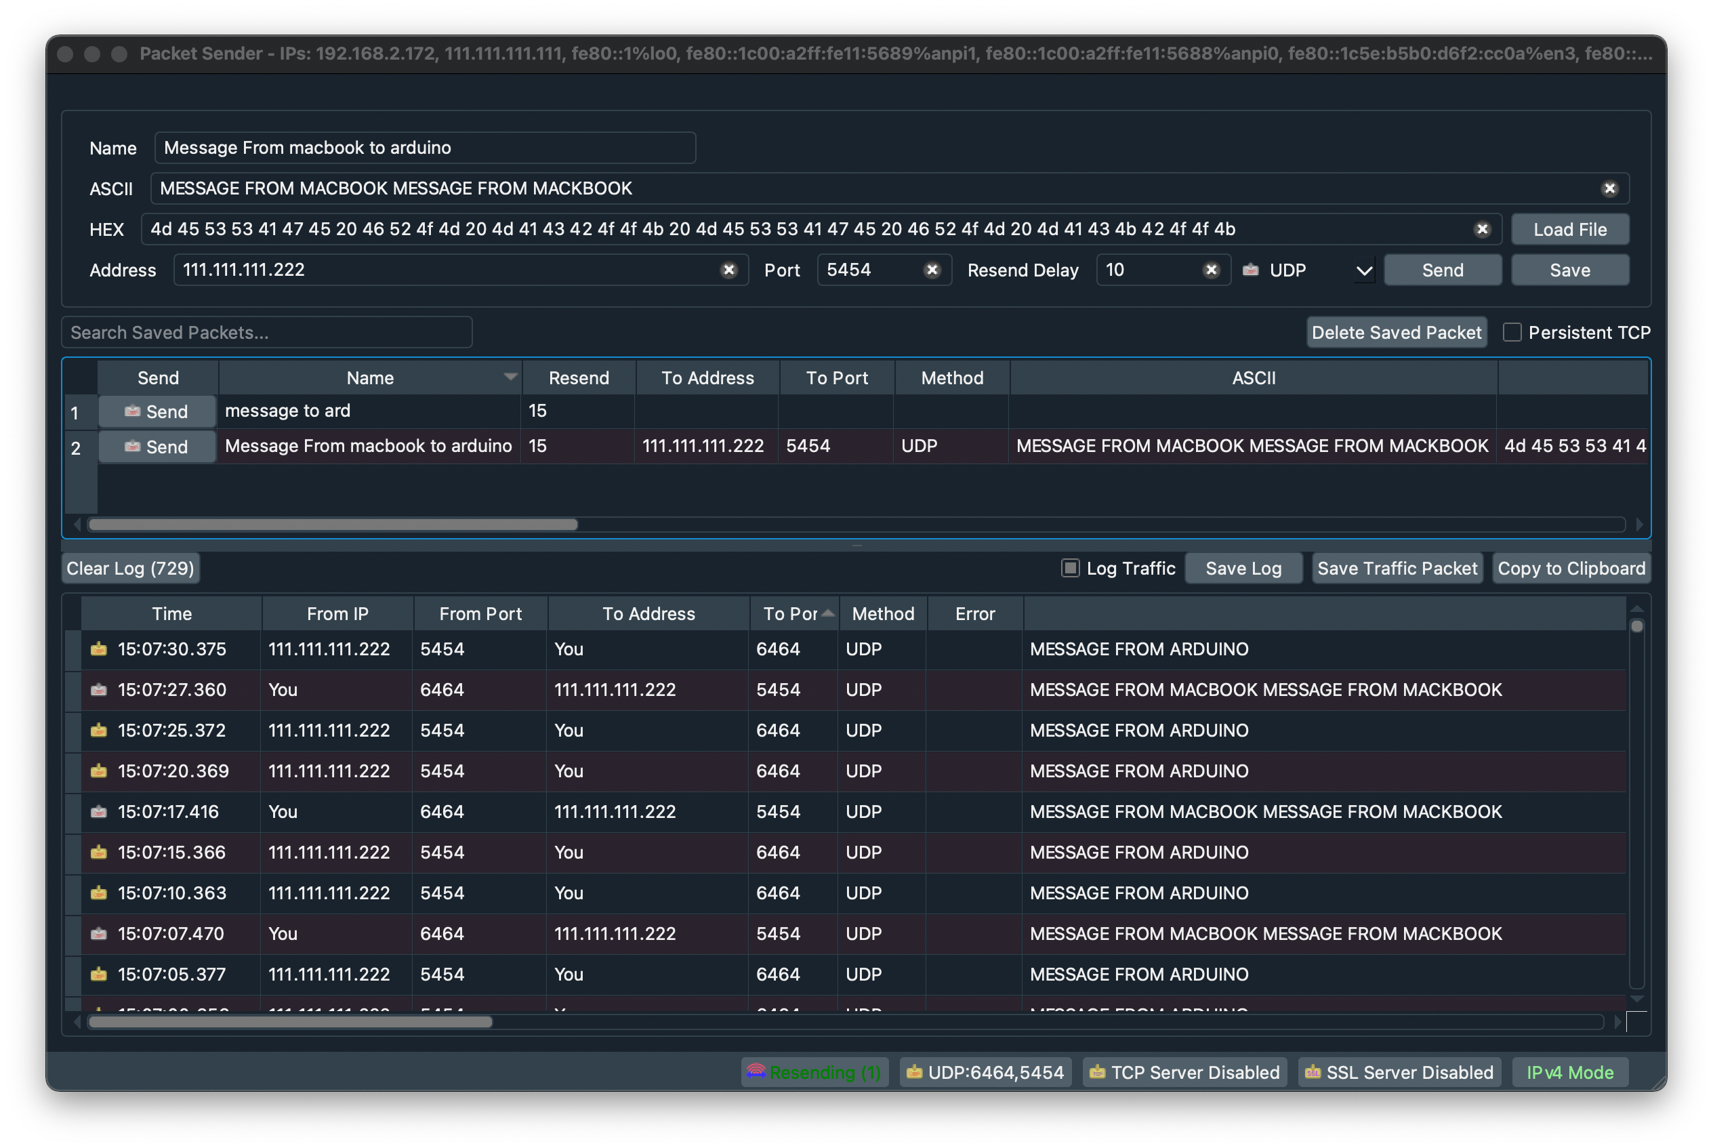The width and height of the screenshot is (1713, 1148).
Task: Clear the HEX field using its X icon
Action: pyautogui.click(x=1482, y=229)
